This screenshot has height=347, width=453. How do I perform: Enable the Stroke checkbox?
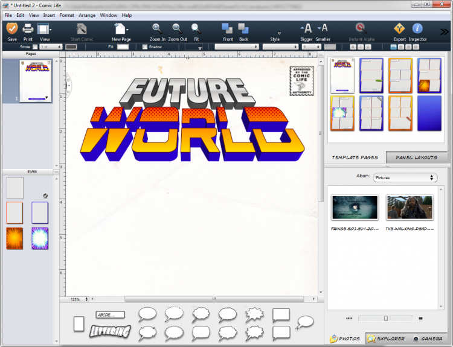click(35, 46)
